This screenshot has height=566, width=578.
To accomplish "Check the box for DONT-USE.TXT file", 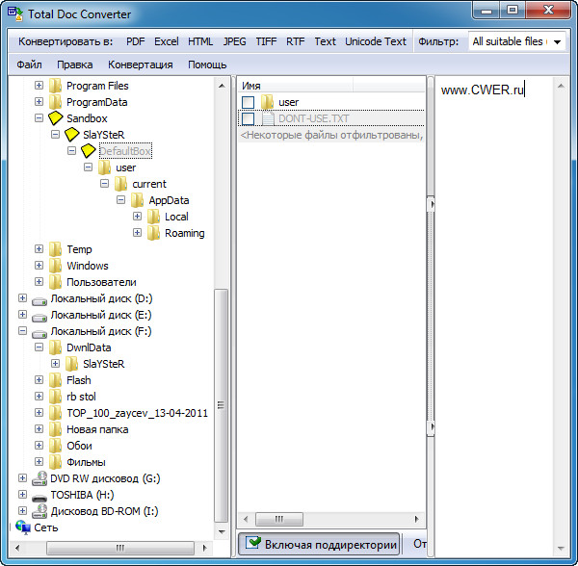I will (x=249, y=118).
